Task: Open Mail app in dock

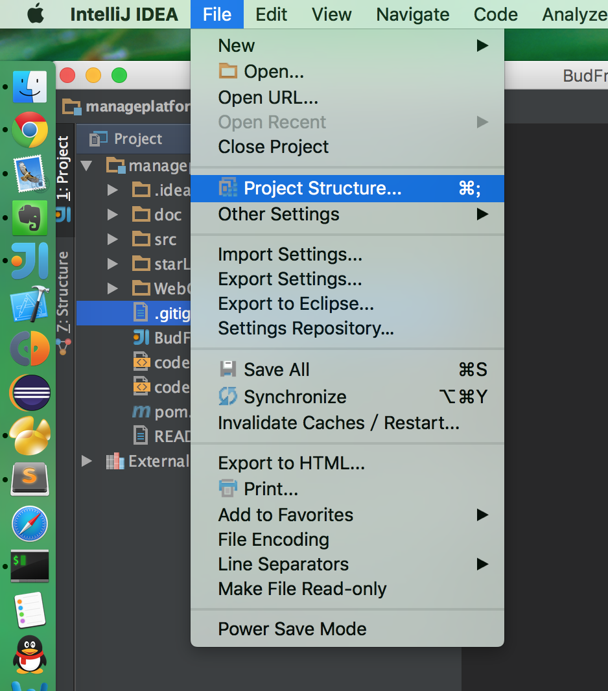Action: tap(30, 174)
